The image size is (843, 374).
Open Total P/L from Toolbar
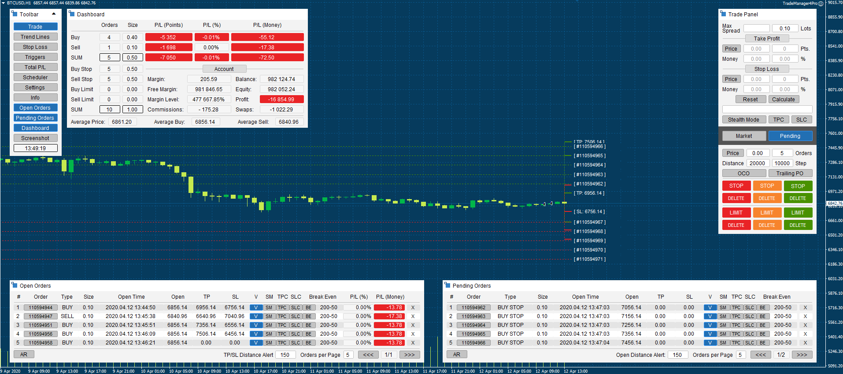35,67
